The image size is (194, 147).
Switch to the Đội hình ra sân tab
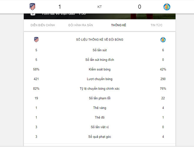(81, 25)
